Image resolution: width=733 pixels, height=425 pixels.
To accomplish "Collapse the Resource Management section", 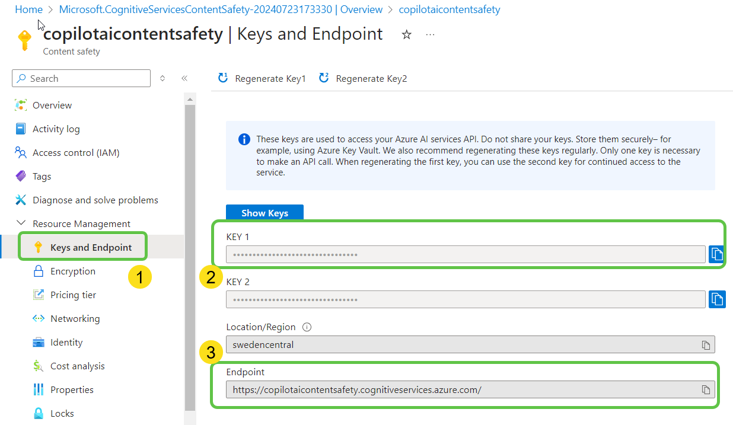I will point(21,223).
